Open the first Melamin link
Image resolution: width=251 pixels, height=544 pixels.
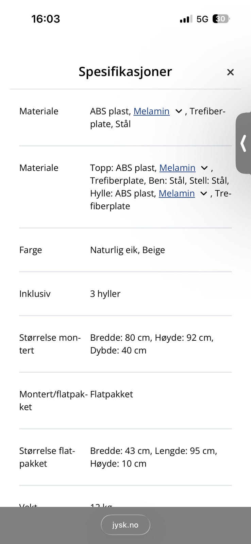[x=152, y=111]
